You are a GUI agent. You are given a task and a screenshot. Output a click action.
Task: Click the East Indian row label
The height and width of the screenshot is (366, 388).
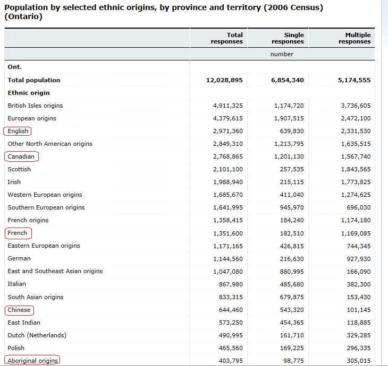click(24, 323)
